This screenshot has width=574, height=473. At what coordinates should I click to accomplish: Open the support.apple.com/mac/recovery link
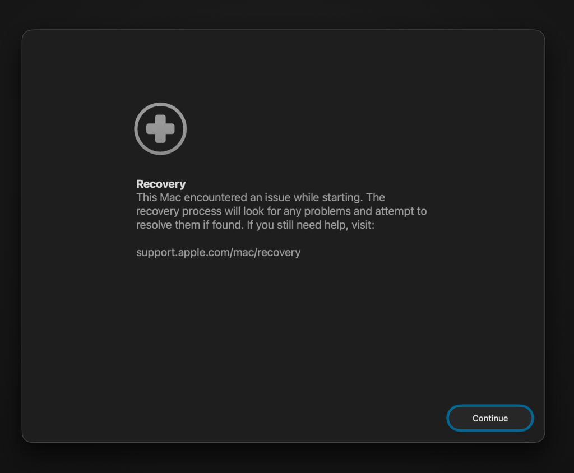point(218,252)
